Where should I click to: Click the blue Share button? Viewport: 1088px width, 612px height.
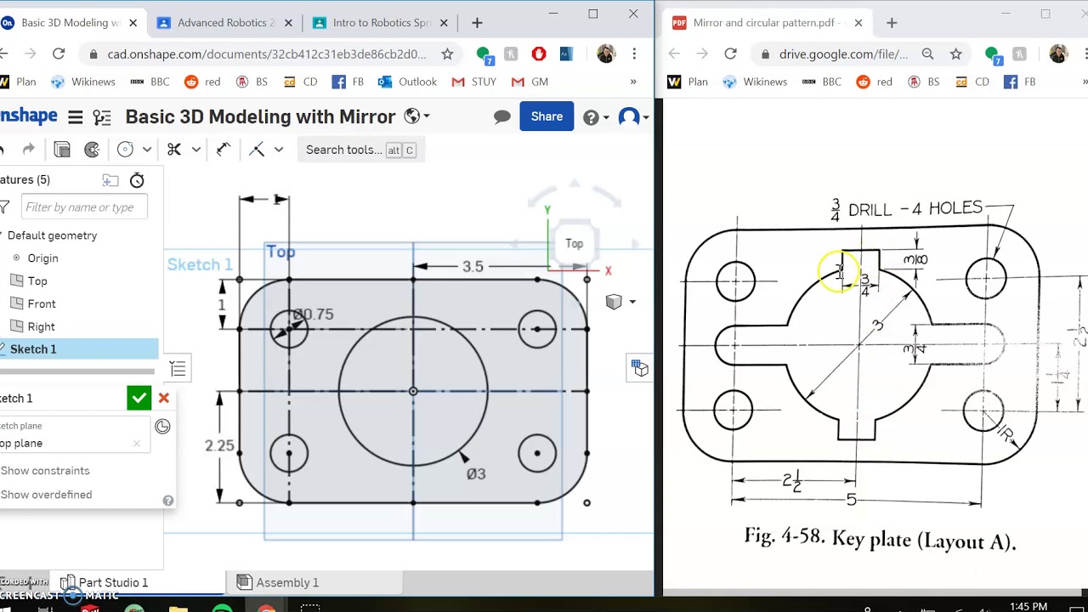click(x=547, y=116)
